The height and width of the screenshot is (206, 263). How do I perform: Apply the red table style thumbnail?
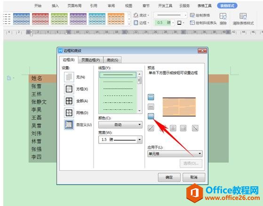[x=40, y=19]
